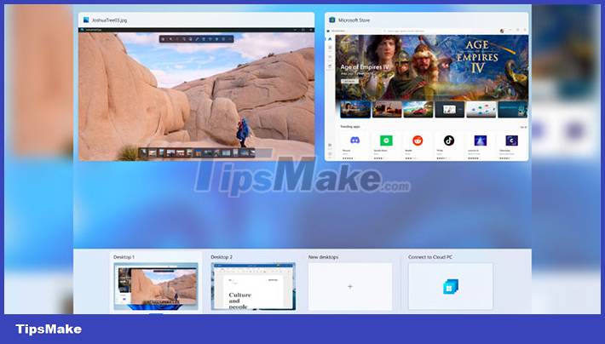Open the Discord app icon in Store
Viewport: 605px width, 344px height.
click(354, 140)
